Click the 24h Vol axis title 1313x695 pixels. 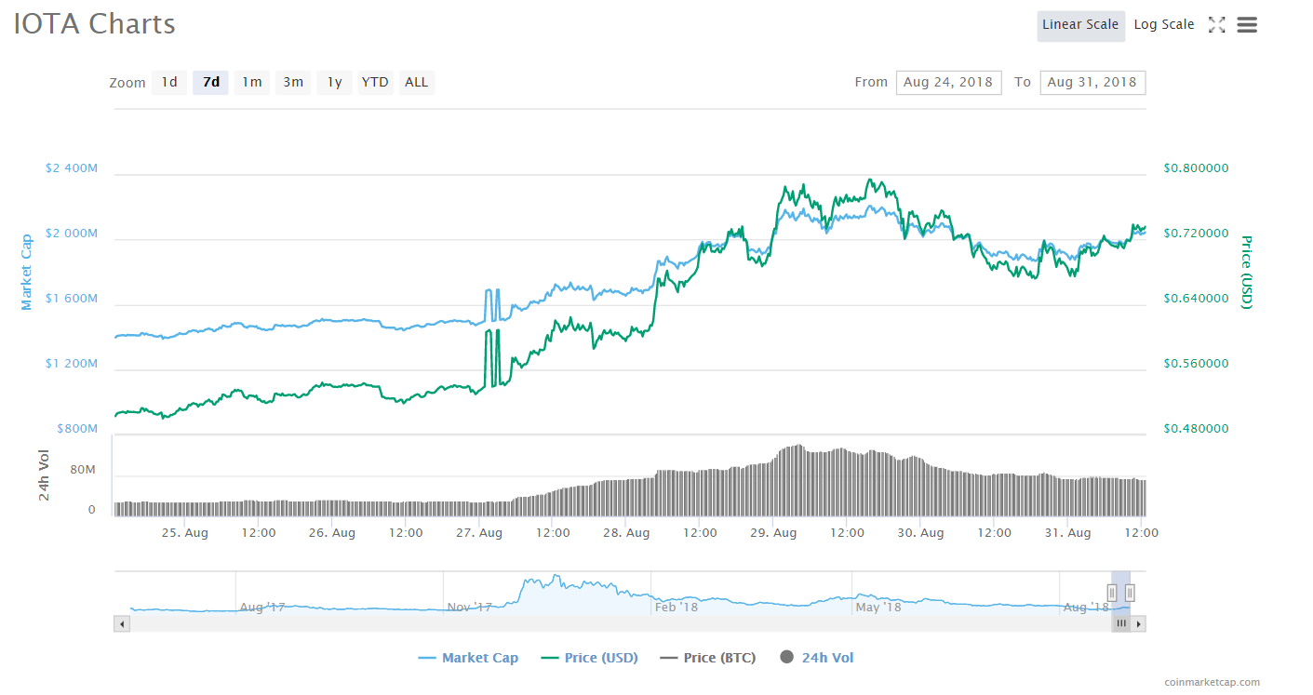click(x=45, y=475)
